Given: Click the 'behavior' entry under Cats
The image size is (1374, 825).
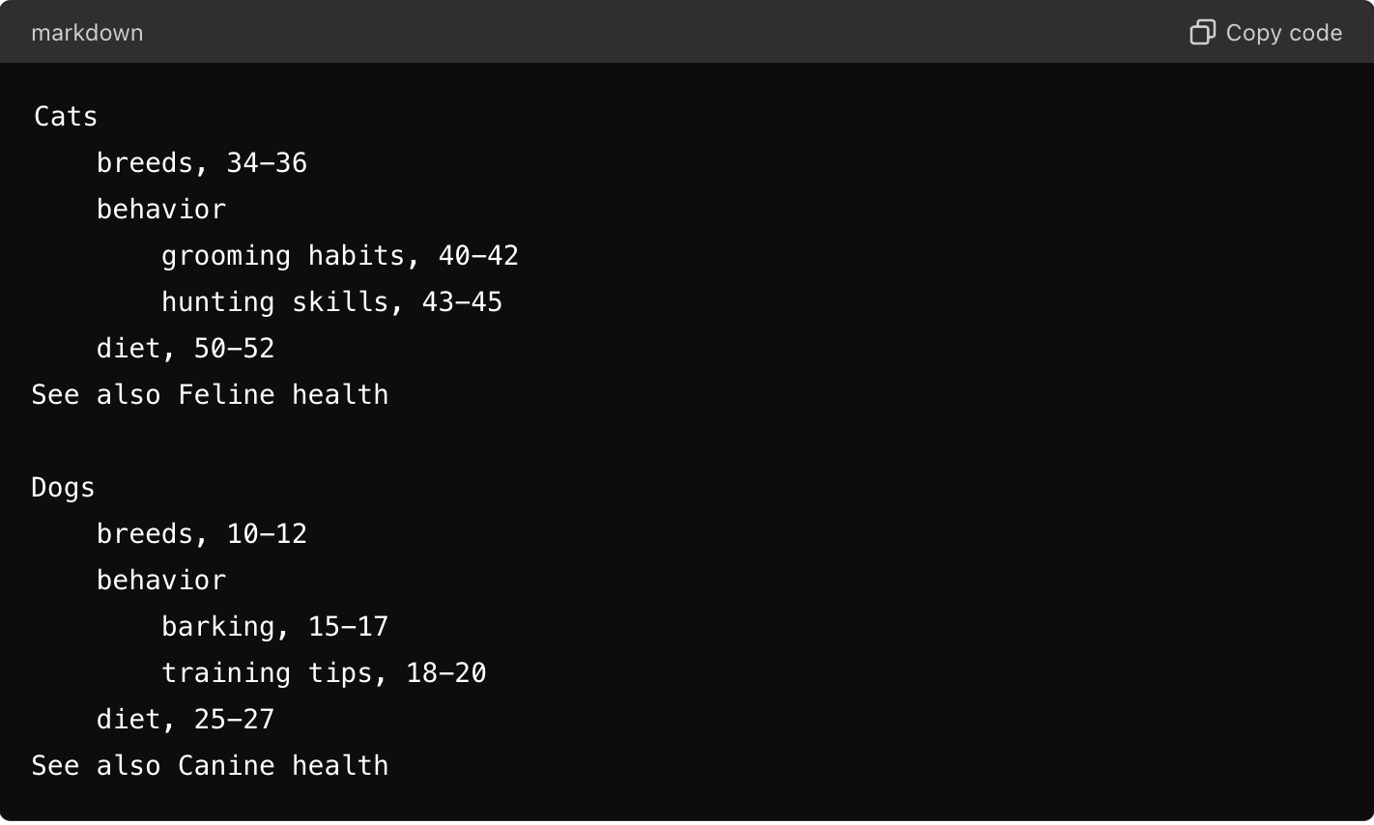Looking at the screenshot, I should [160, 209].
